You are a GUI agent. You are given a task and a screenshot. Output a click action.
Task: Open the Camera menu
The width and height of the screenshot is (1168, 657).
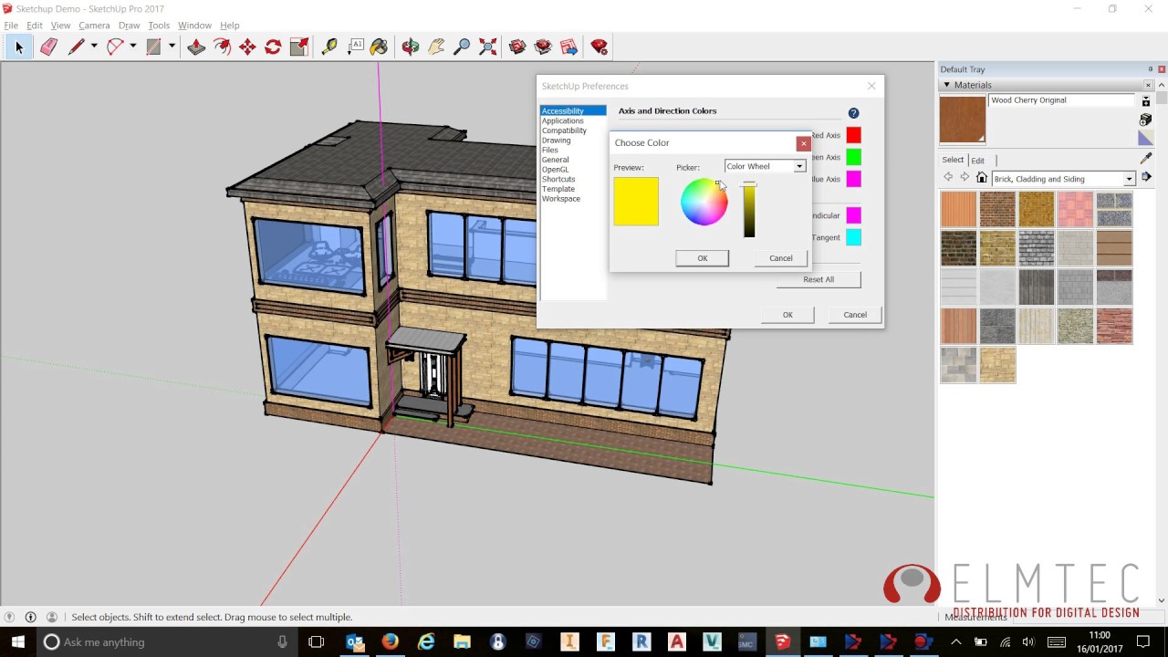[94, 25]
